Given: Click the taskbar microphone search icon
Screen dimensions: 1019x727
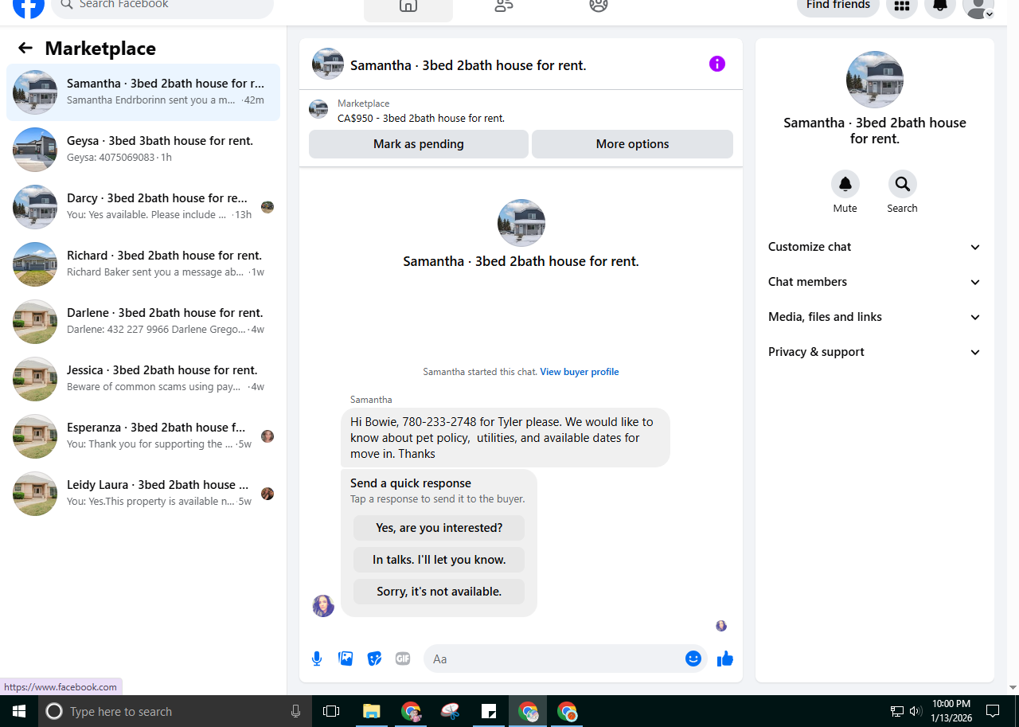Looking at the screenshot, I should [x=296, y=711].
